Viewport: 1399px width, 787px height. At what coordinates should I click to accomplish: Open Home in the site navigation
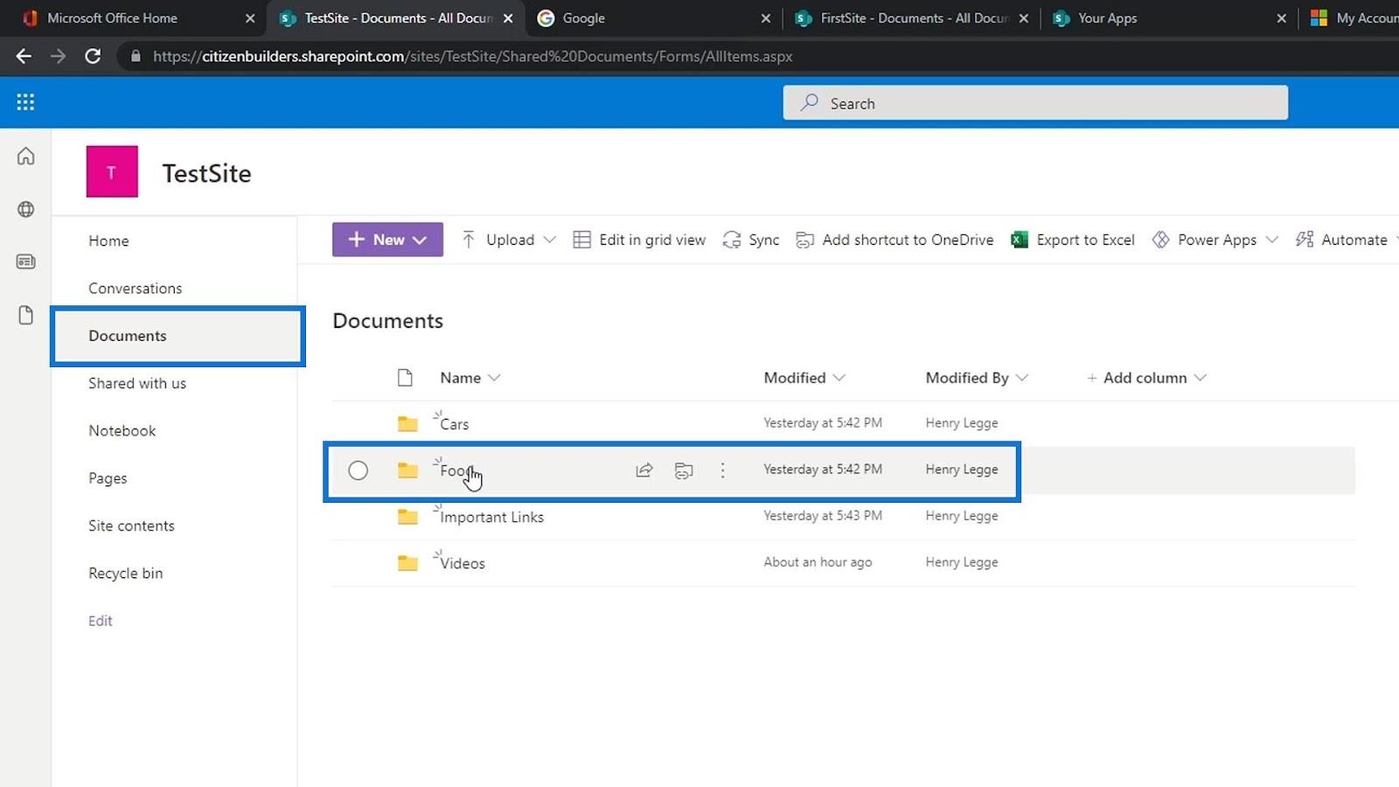[108, 240]
